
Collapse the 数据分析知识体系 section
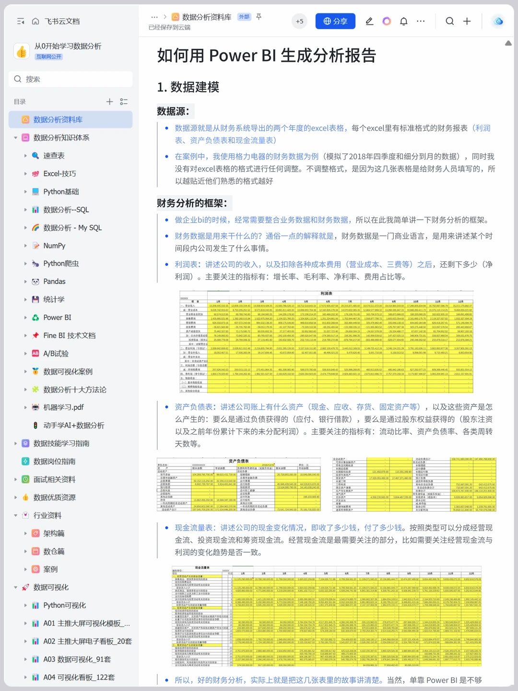pyautogui.click(x=15, y=138)
